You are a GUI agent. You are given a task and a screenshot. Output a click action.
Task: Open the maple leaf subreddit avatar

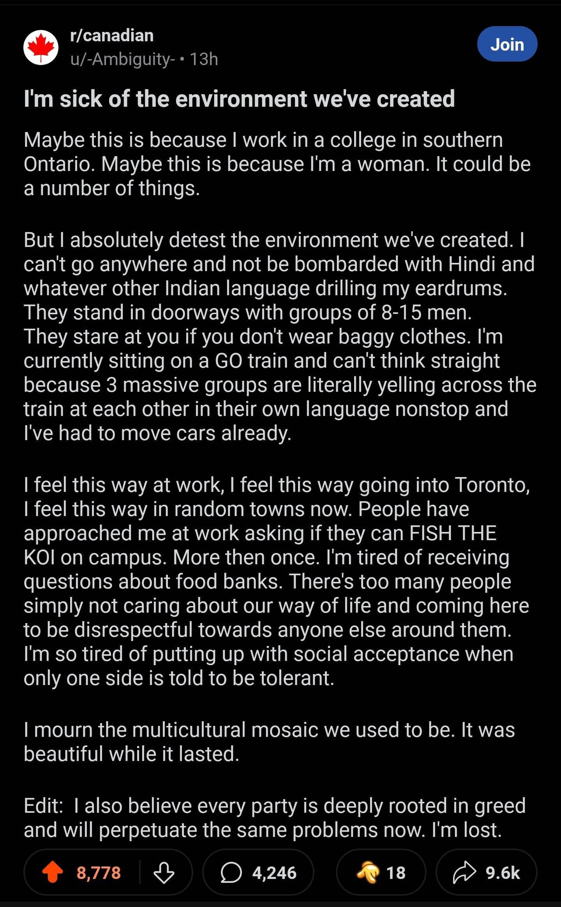pyautogui.click(x=41, y=47)
